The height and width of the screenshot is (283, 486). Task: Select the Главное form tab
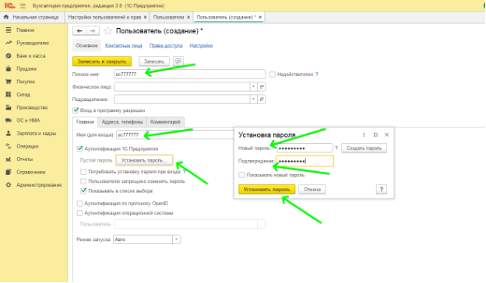85,122
